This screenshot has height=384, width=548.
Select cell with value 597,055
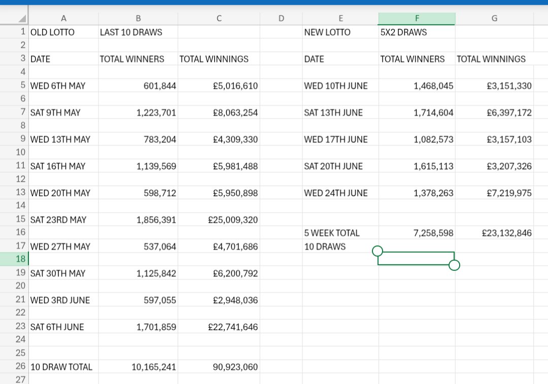point(139,300)
